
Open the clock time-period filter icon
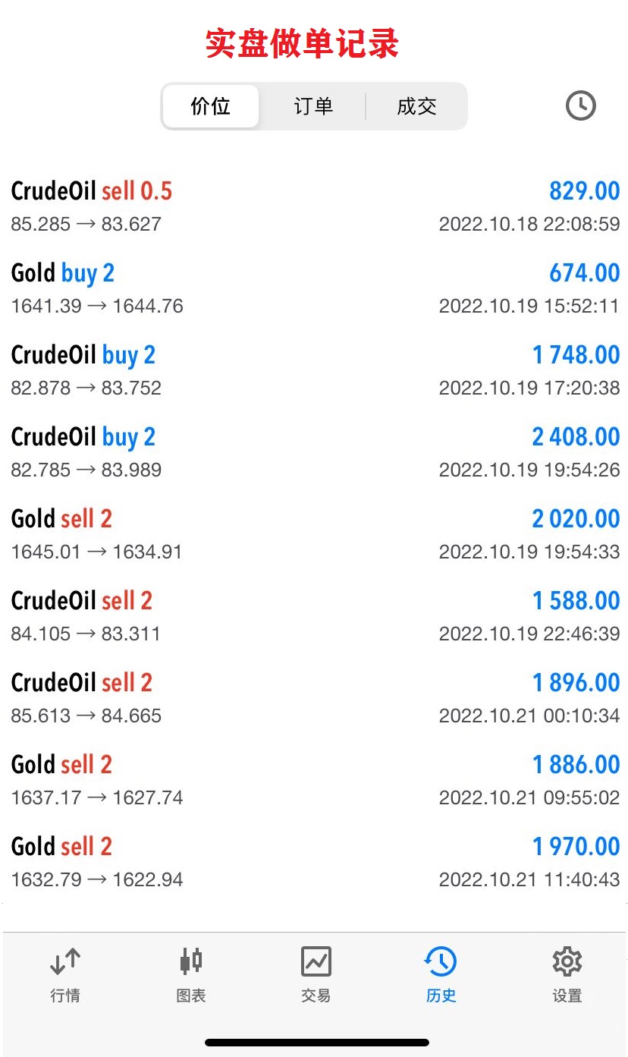pyautogui.click(x=580, y=105)
